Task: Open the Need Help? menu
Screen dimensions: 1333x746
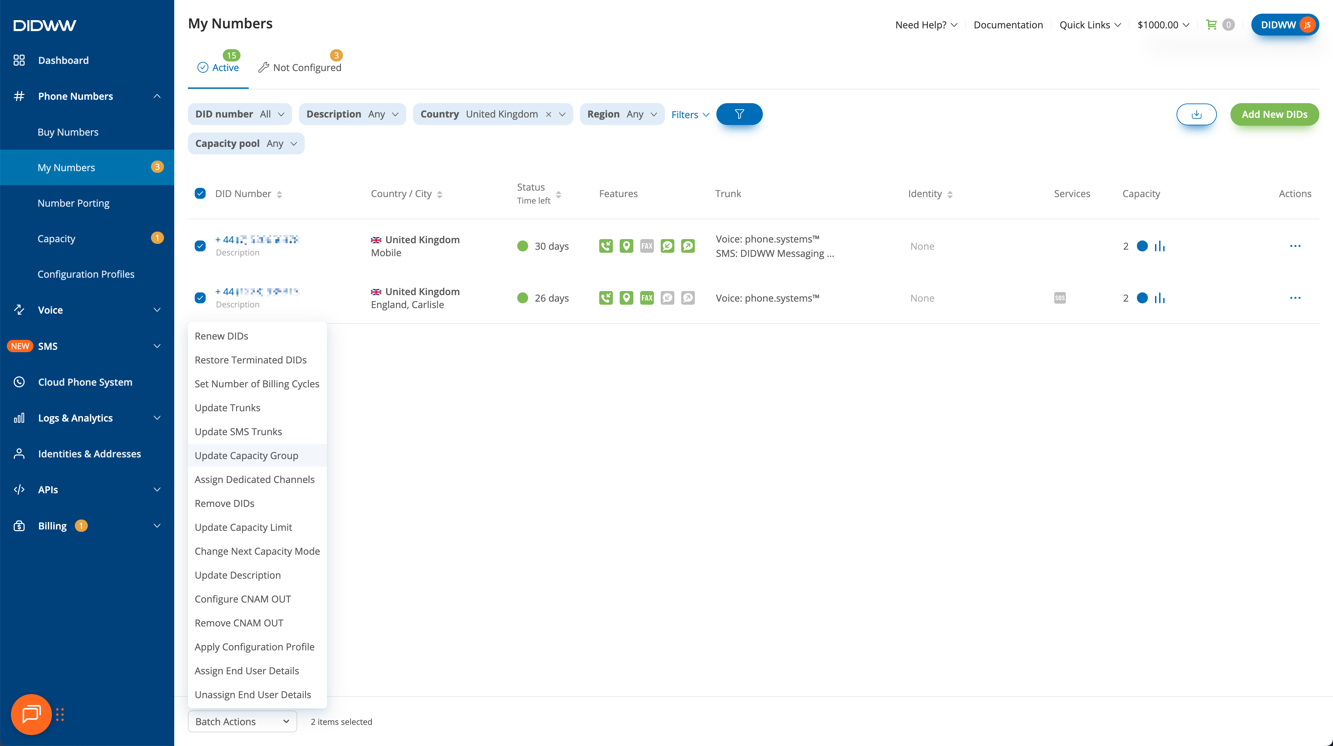Action: pyautogui.click(x=926, y=25)
